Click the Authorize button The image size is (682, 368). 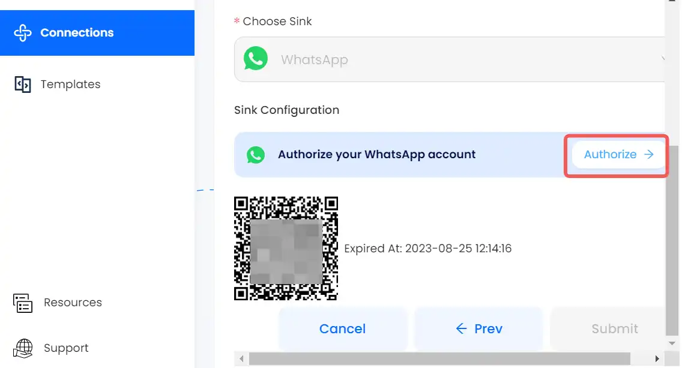[x=618, y=155]
